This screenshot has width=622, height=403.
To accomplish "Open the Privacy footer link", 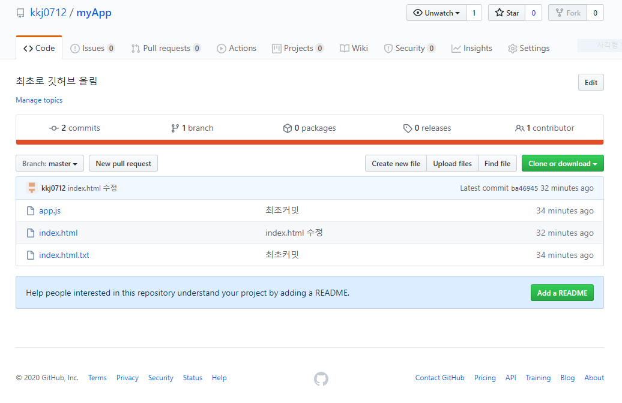I will 127,378.
